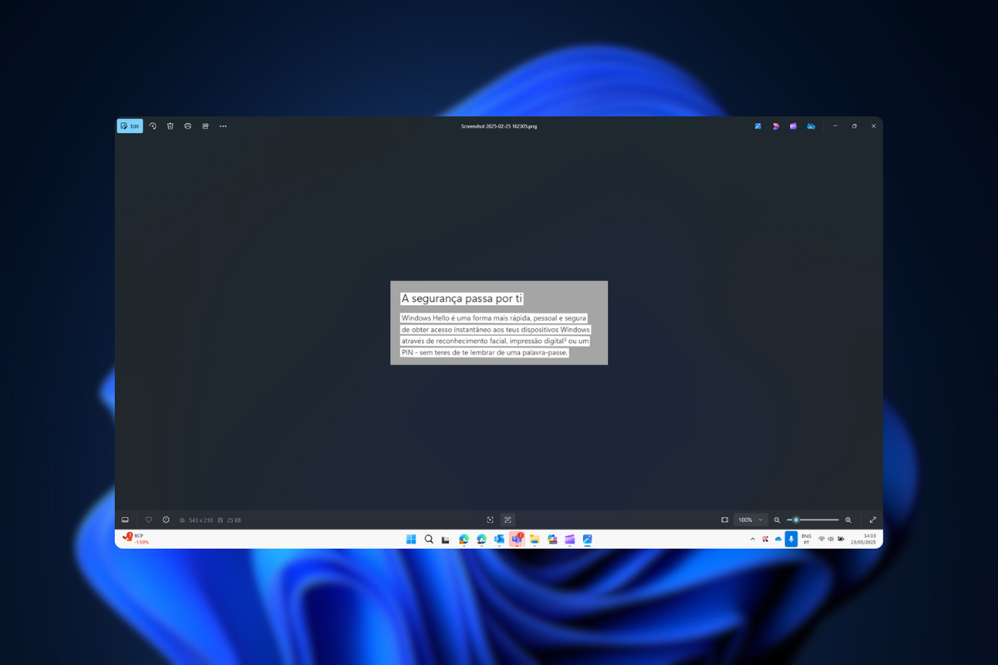This screenshot has height=665, width=998.
Task: Open the purple Clipchamp icon in the title bar
Action: tap(793, 126)
